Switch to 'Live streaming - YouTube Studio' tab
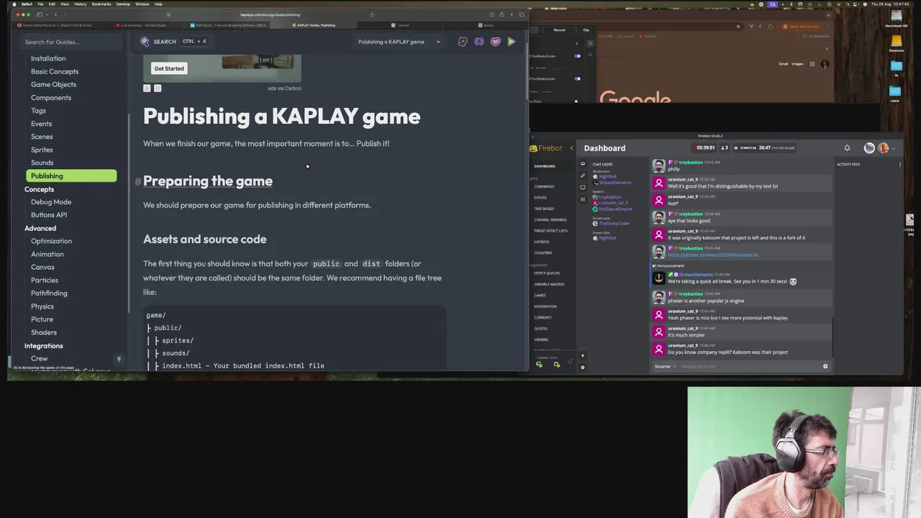 coord(142,25)
